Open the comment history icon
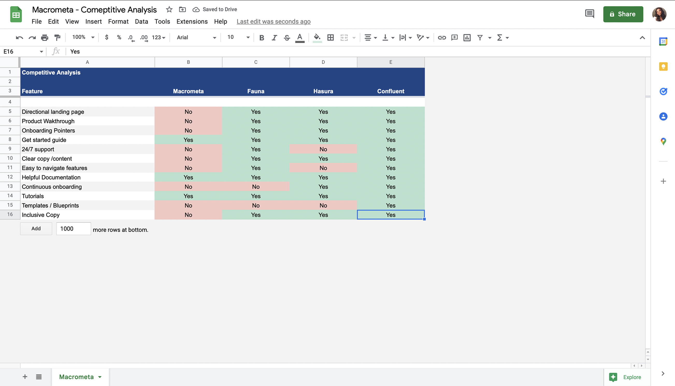 click(x=590, y=14)
